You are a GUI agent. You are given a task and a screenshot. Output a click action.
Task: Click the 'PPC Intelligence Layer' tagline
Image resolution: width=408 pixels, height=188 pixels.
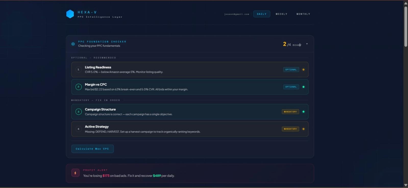click(x=100, y=17)
